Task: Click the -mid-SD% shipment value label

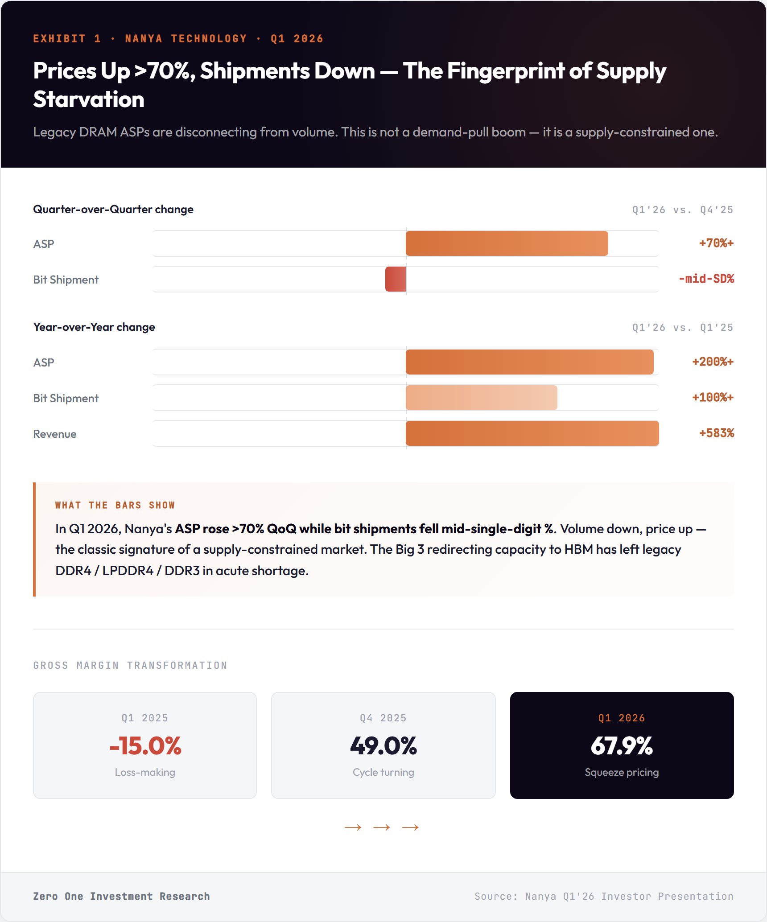Action: point(706,279)
